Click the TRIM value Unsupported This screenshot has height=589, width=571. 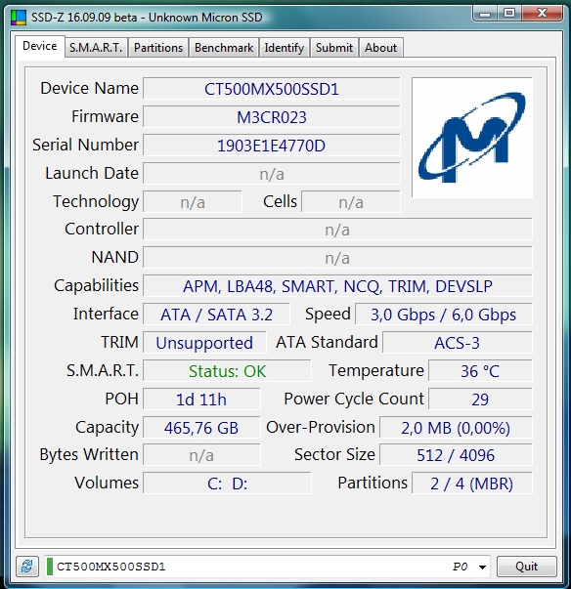tap(204, 343)
